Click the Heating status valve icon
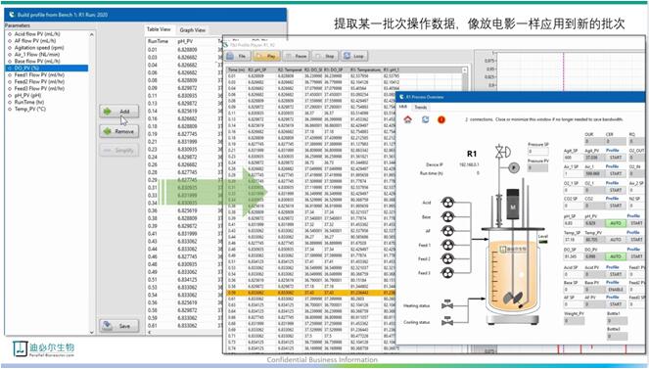This screenshot has width=649, height=369. [x=447, y=304]
